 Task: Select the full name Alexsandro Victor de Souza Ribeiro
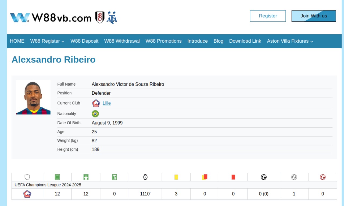[x=128, y=84]
